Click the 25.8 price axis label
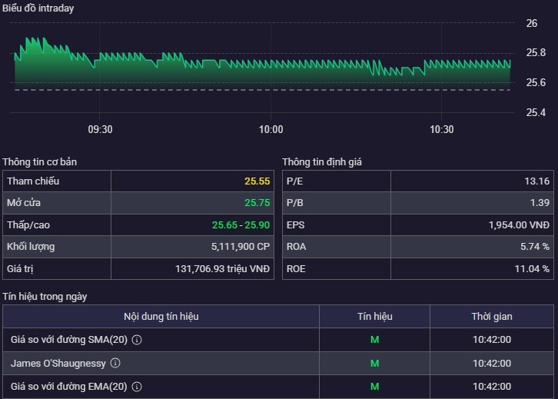Image resolution: width=558 pixels, height=399 pixels. 536,53
